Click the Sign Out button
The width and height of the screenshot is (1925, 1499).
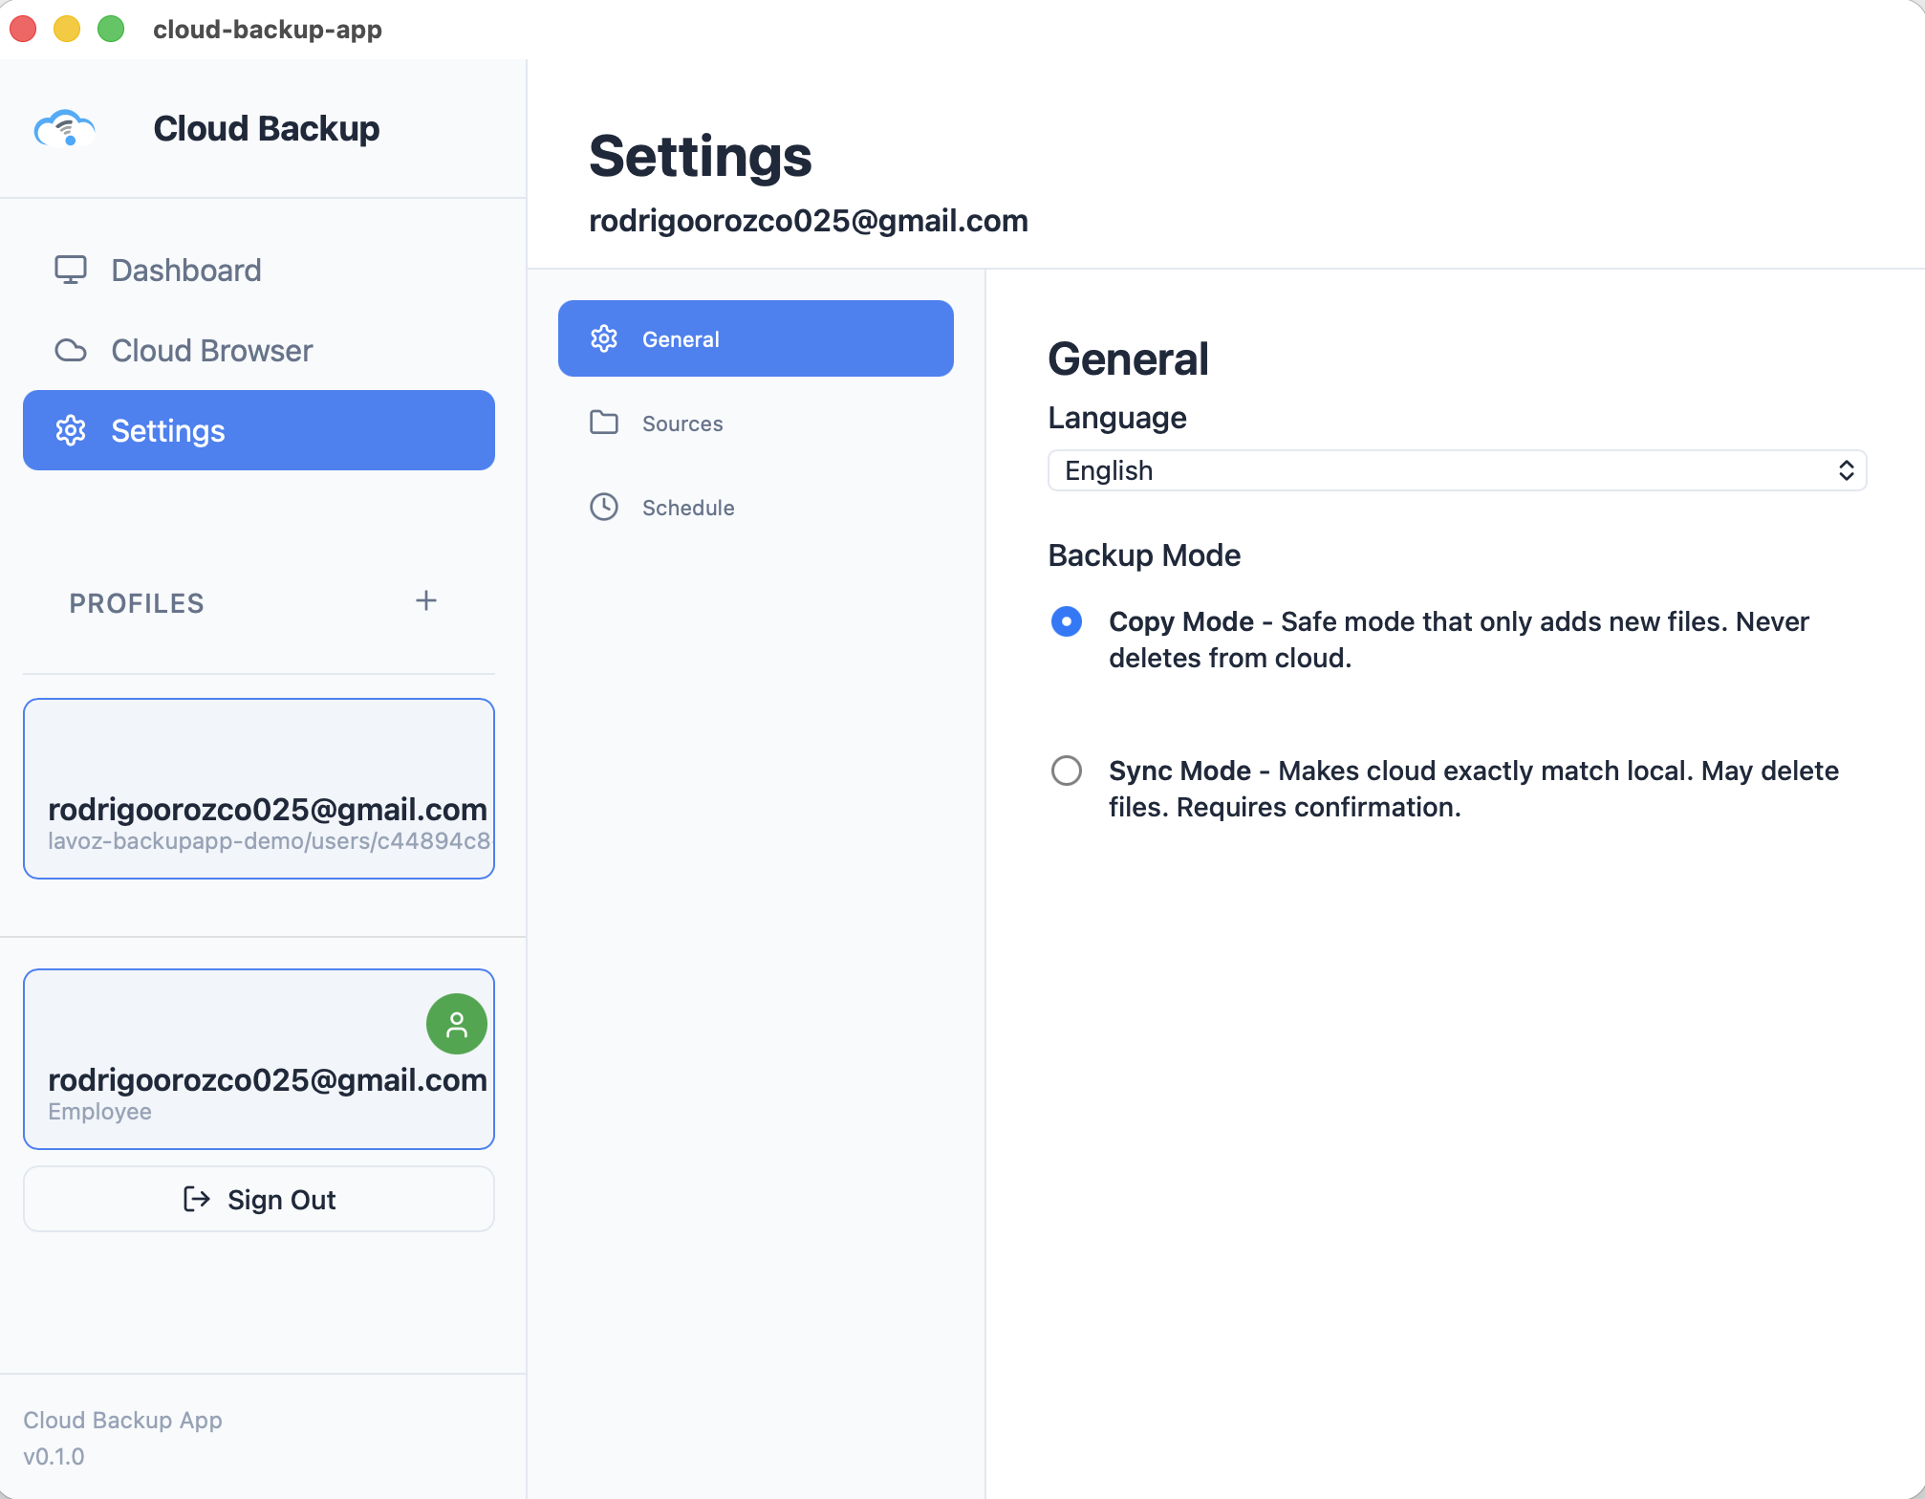258,1199
